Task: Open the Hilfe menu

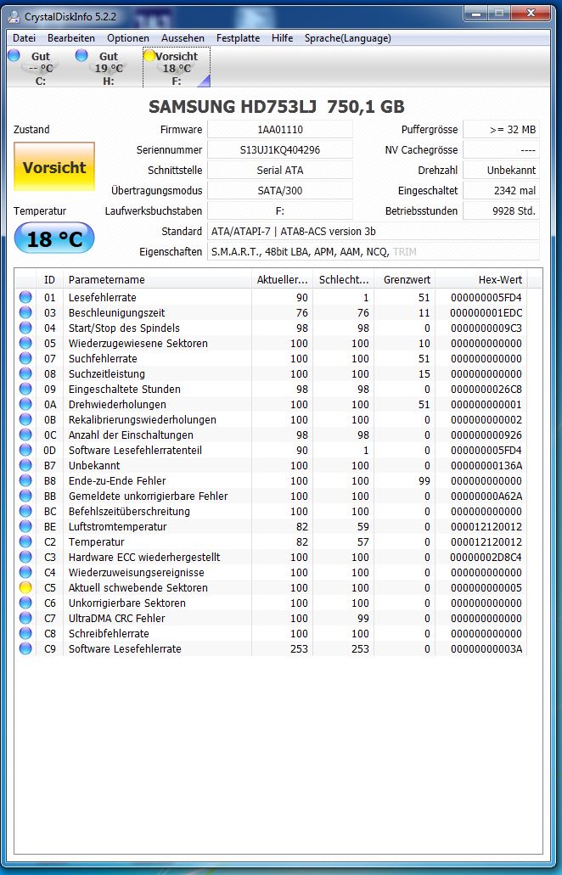Action: 283,38
